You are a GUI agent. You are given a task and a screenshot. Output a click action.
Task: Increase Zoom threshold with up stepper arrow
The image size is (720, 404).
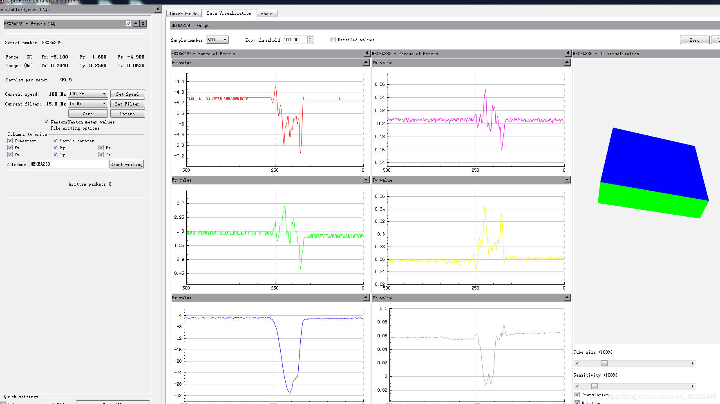click(310, 38)
